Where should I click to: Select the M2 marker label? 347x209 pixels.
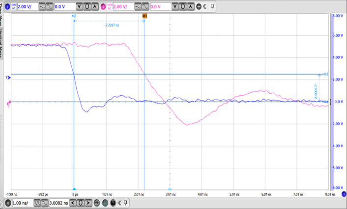click(74, 16)
